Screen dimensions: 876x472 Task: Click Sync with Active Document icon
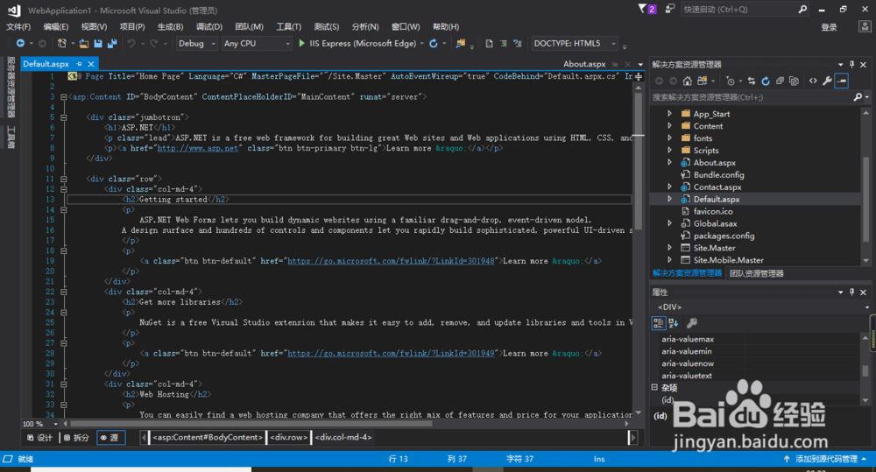(x=752, y=81)
